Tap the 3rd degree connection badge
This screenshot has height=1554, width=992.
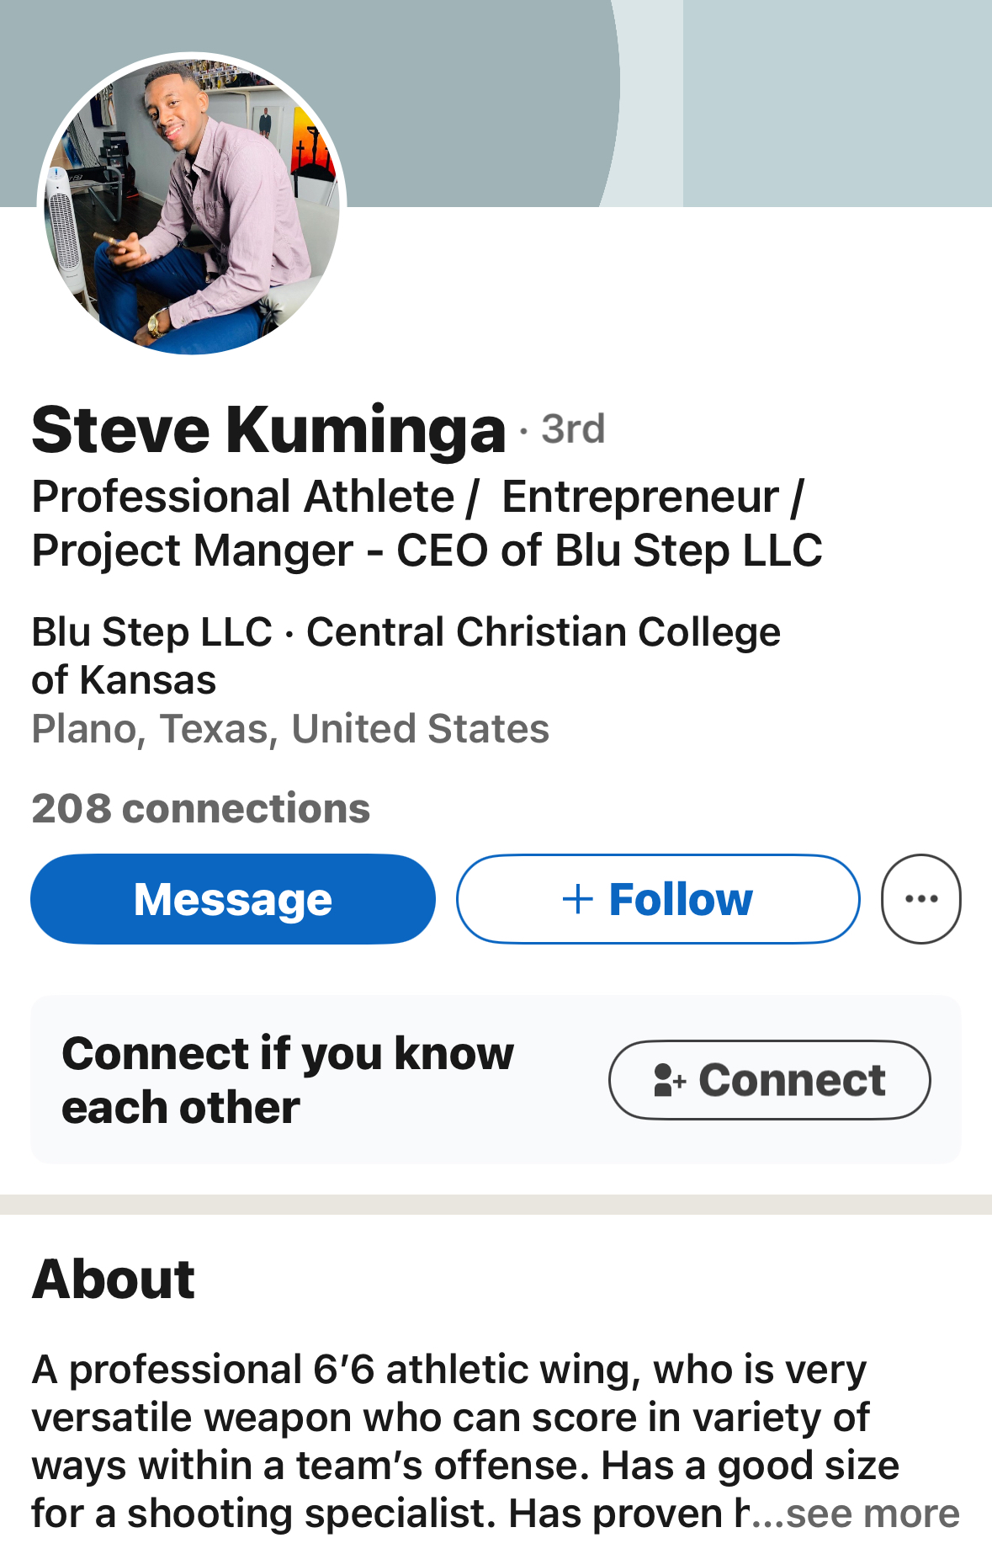pos(572,429)
